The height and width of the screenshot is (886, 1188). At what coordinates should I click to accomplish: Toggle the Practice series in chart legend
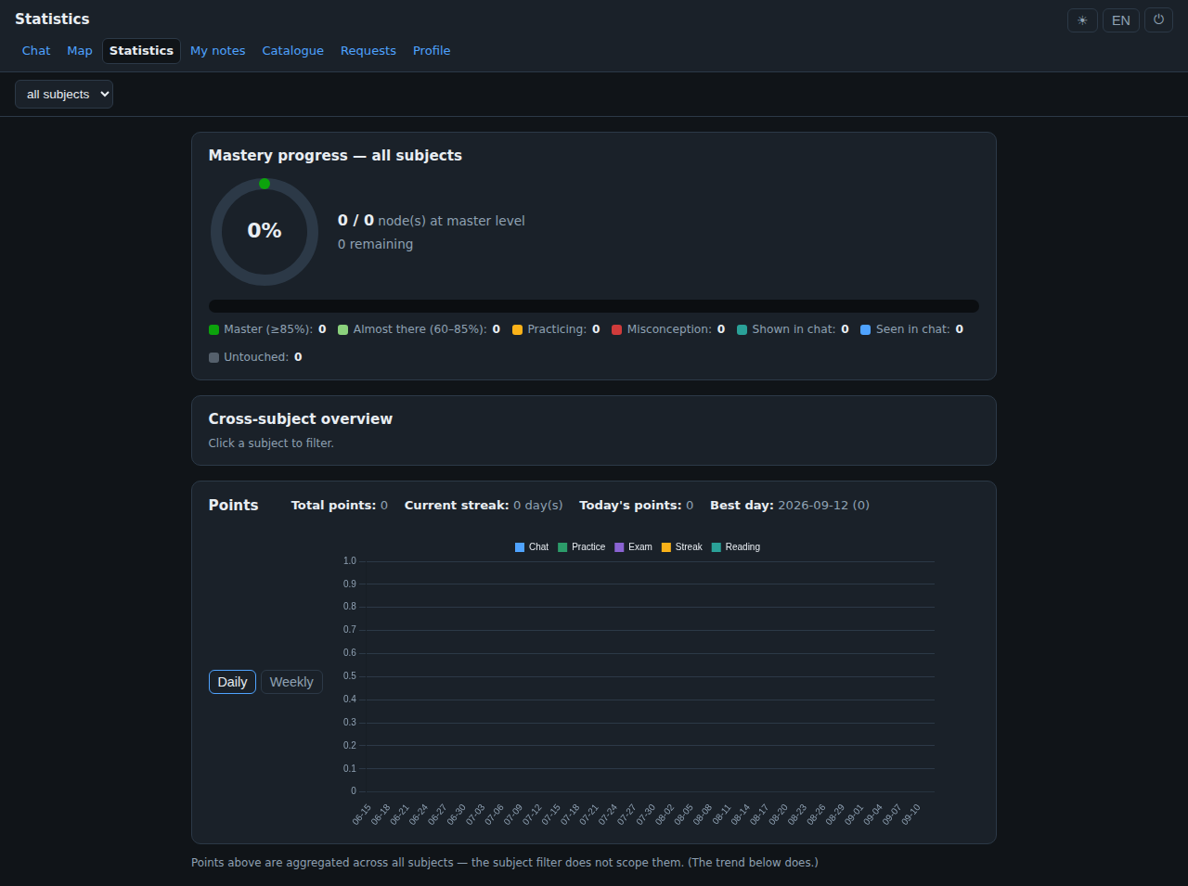(582, 547)
